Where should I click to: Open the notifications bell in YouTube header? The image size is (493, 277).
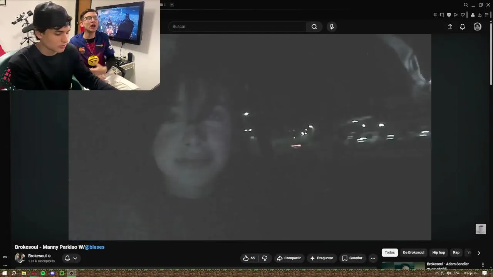point(462,27)
